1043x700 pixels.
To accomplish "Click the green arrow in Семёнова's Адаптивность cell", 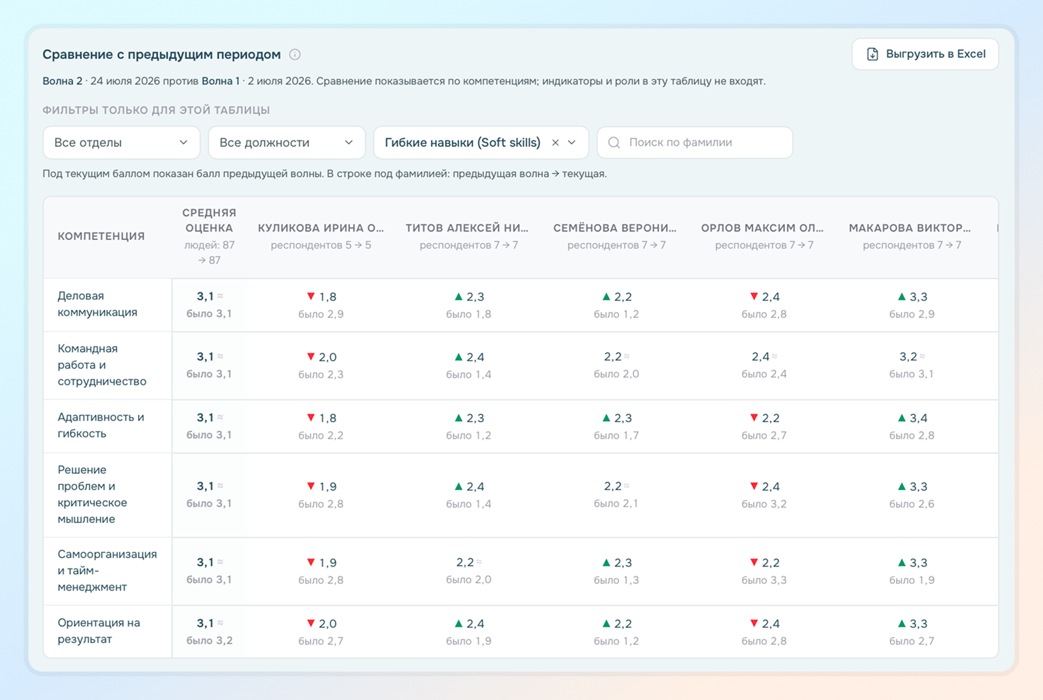I will (606, 418).
